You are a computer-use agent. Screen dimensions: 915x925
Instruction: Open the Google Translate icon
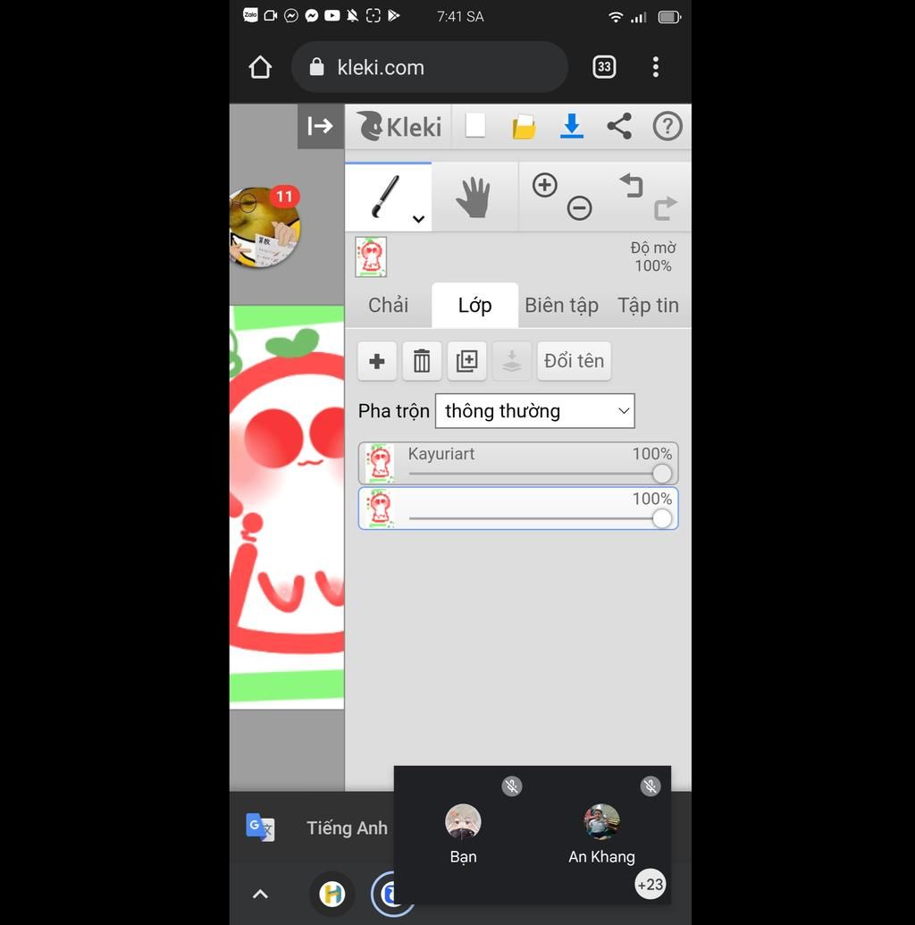click(x=259, y=827)
